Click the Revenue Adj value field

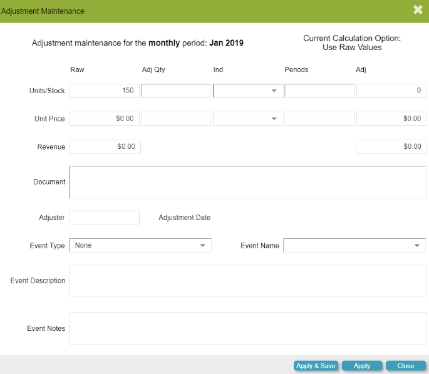[391, 146]
